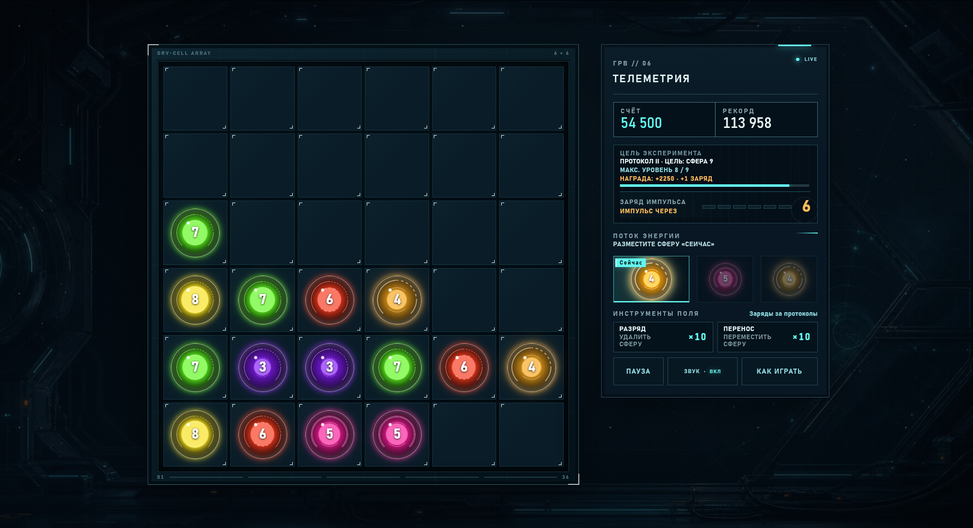Activate the ПЕРЕНОС move-sphere tool
The width and height of the screenshot is (973, 528).
(767, 337)
